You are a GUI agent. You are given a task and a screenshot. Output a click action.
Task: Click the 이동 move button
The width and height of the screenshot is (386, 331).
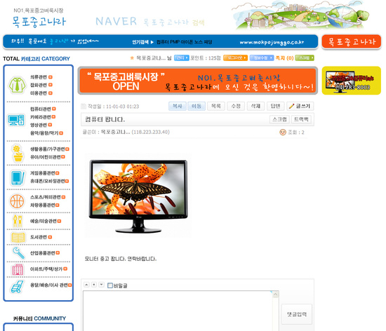coord(197,106)
